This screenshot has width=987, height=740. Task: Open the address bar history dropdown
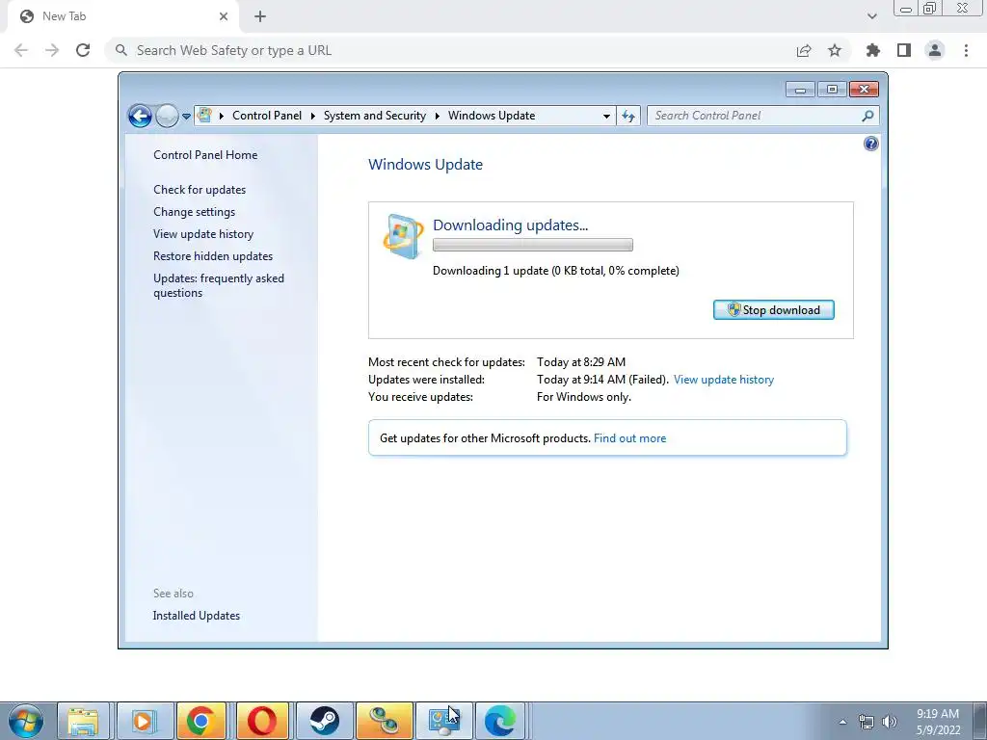point(606,116)
